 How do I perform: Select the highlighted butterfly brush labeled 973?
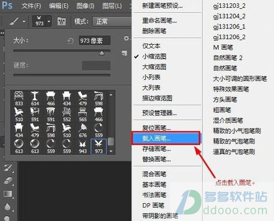pos(98,146)
